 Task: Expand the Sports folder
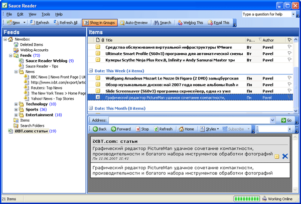click(x=16, y=110)
